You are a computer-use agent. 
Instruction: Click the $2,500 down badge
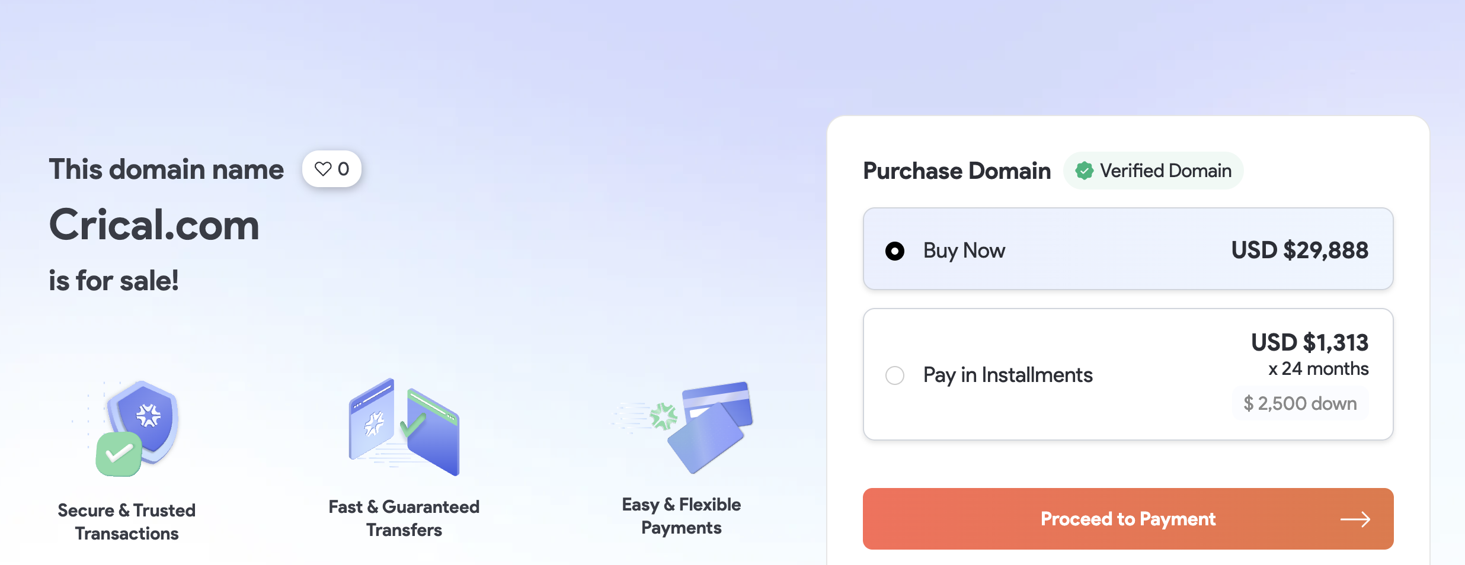tap(1300, 404)
